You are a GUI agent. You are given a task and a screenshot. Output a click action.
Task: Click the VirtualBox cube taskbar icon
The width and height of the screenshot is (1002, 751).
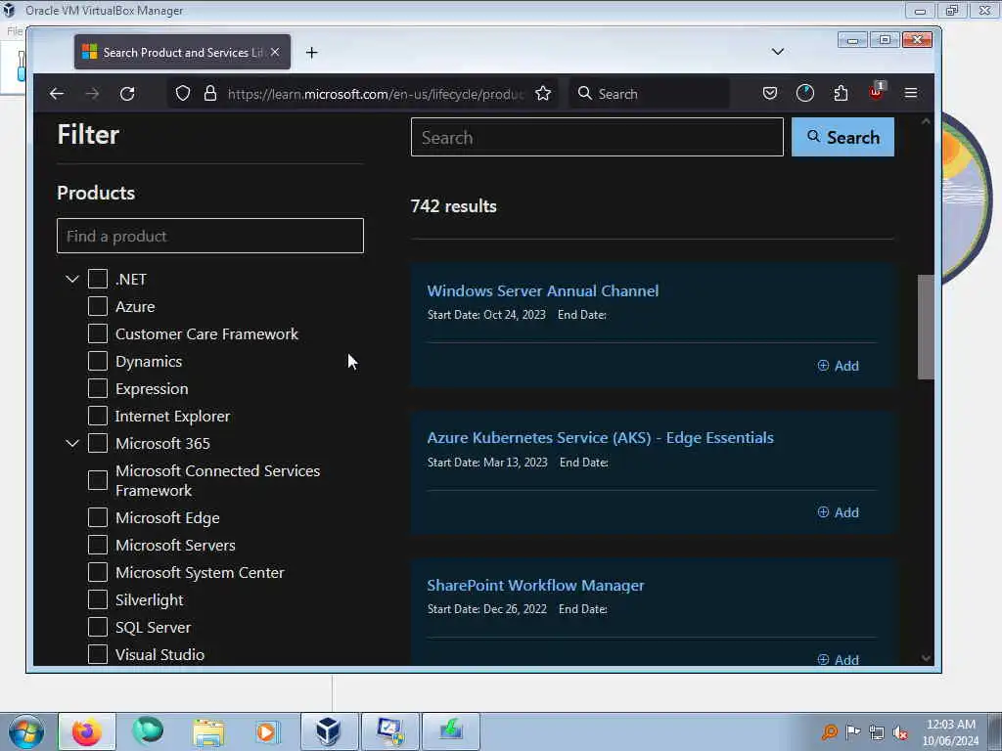329,731
